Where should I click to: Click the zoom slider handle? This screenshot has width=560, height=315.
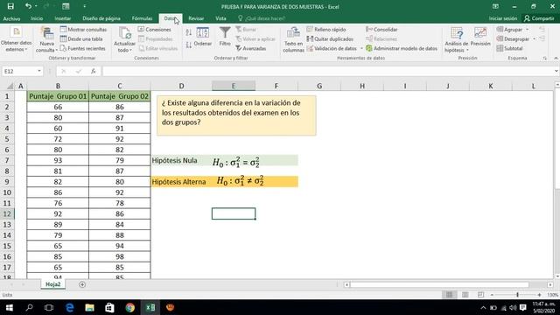point(517,295)
